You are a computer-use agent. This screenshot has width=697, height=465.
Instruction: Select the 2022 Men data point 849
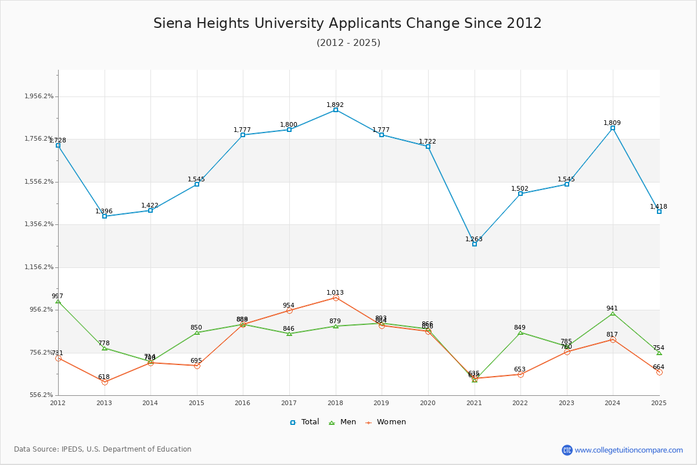point(520,332)
